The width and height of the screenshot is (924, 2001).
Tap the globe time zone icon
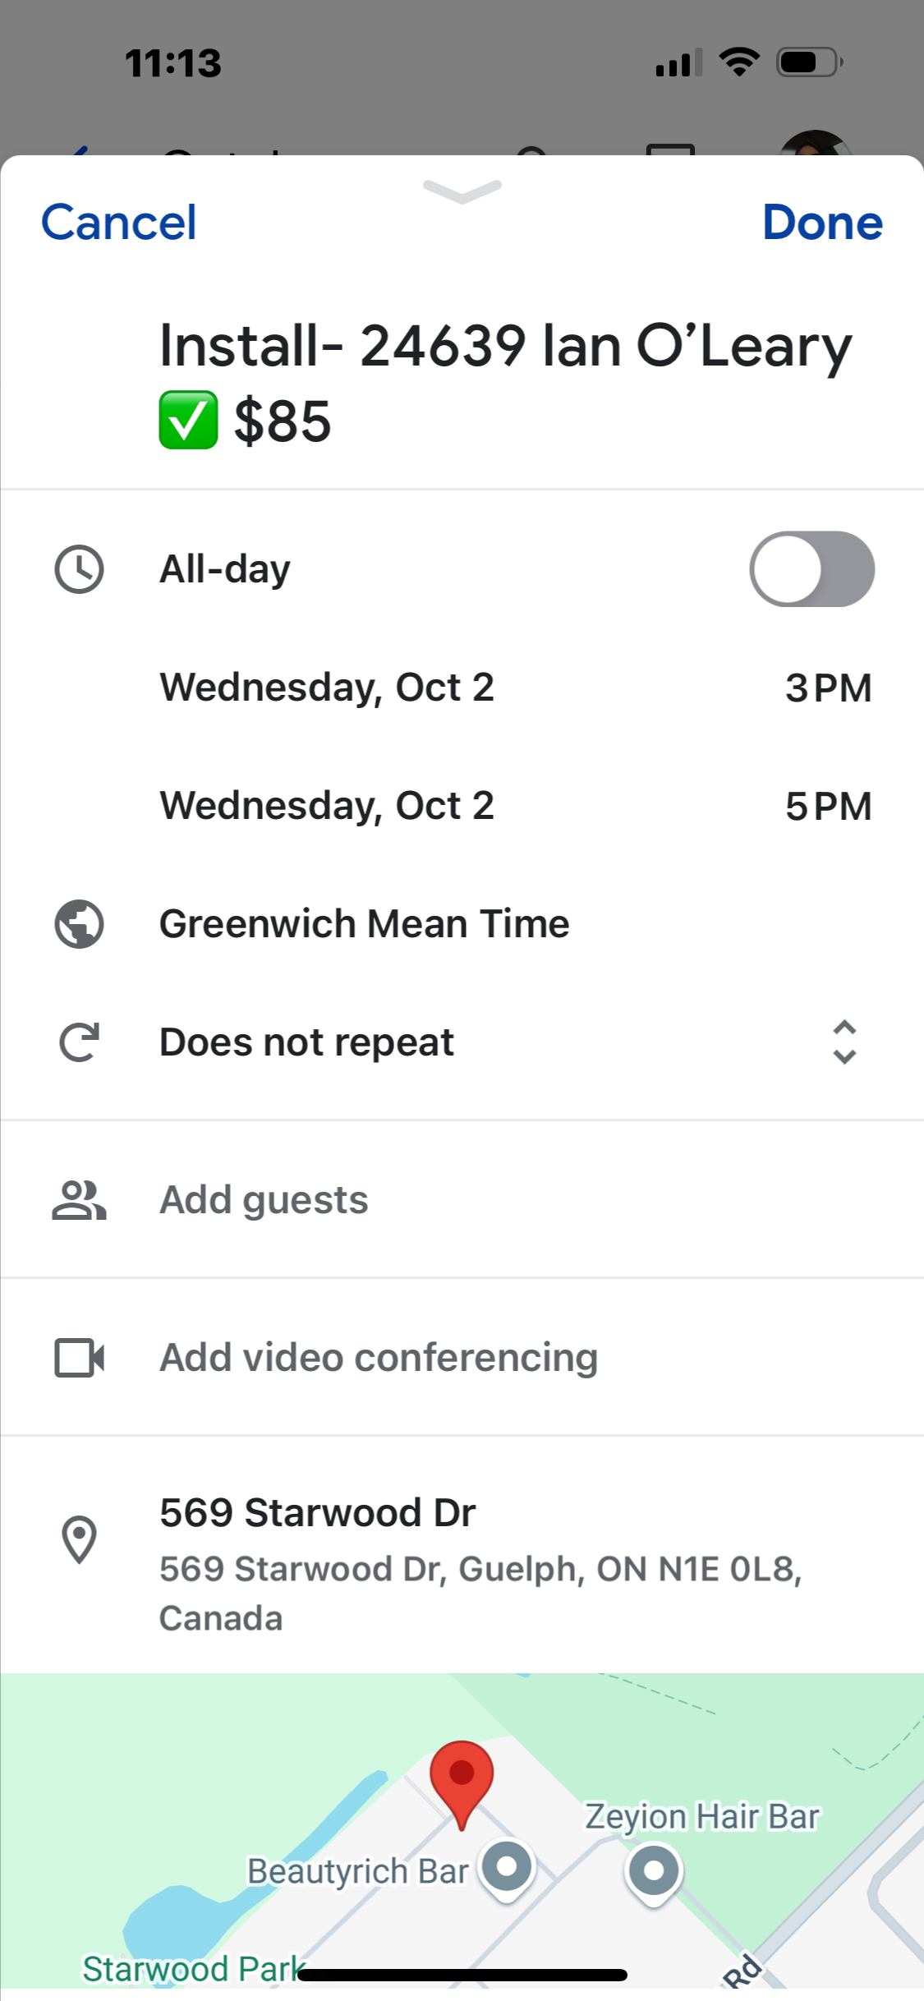pos(79,924)
